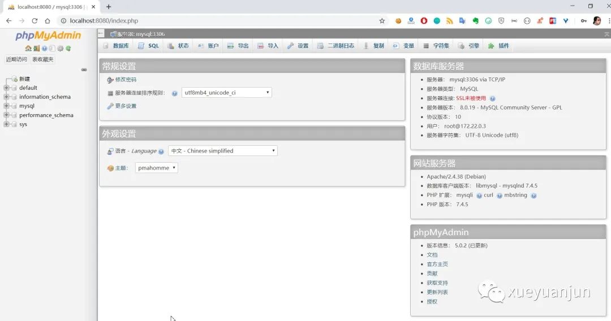Expand the sys database node
The height and width of the screenshot is (321, 611).
pyautogui.click(x=6, y=124)
